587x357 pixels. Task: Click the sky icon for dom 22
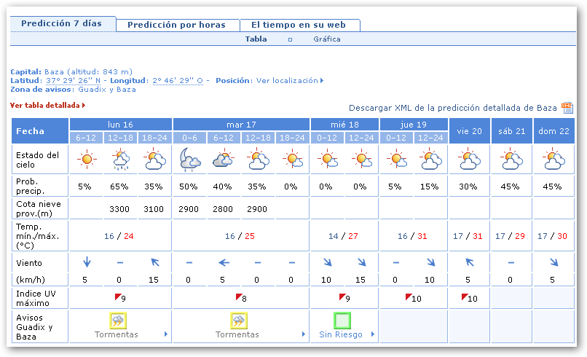click(x=553, y=158)
